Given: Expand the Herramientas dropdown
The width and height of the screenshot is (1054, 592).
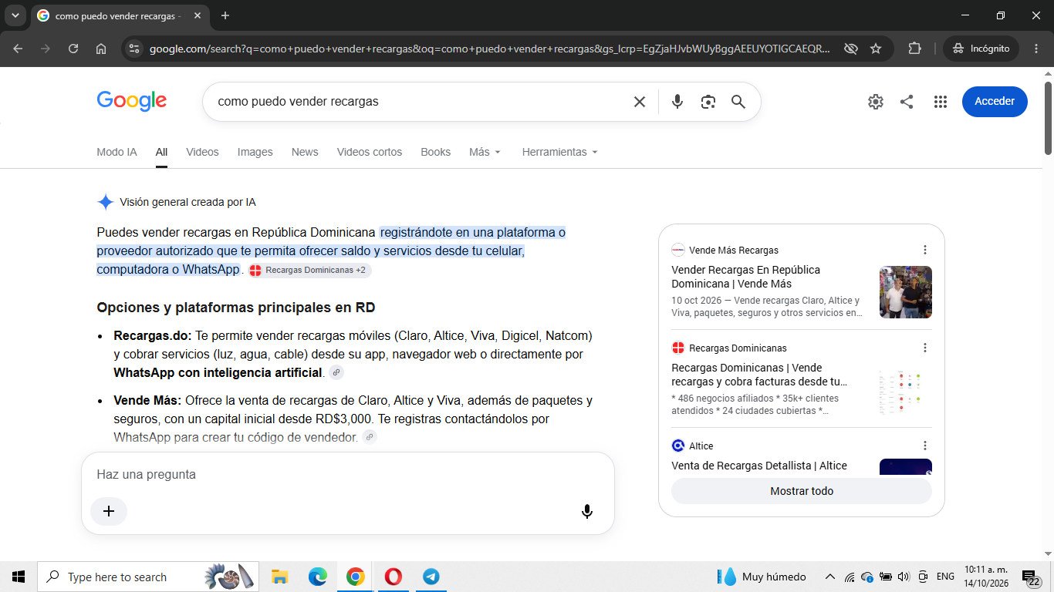Looking at the screenshot, I should pyautogui.click(x=559, y=152).
